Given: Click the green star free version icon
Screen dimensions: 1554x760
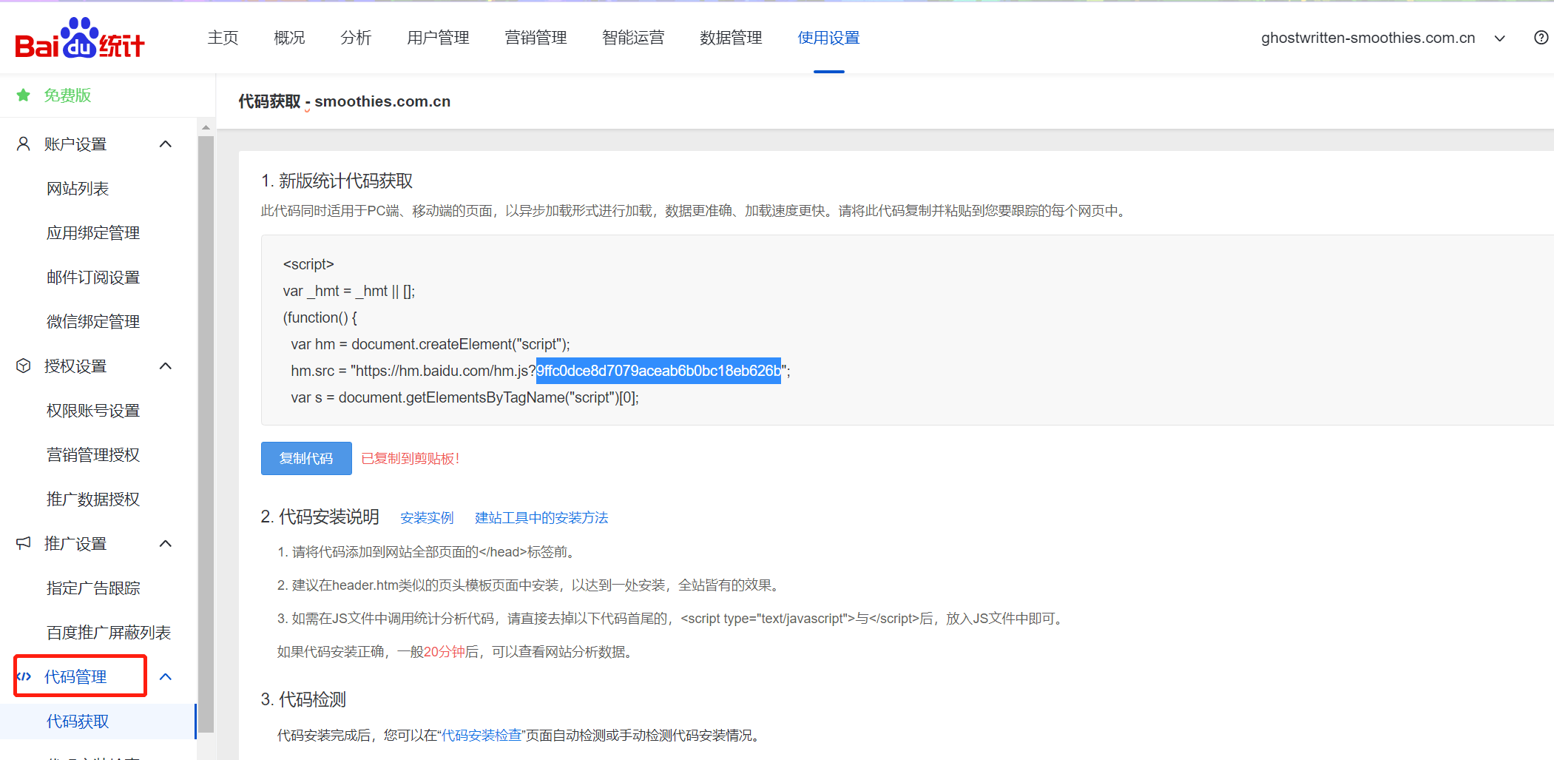Looking at the screenshot, I should 24,95.
